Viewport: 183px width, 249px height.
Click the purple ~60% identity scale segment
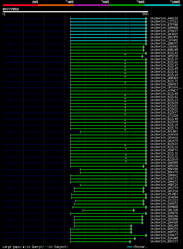91,5
